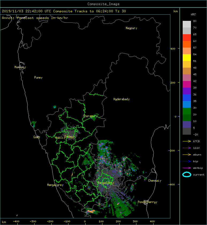
Task: Click the -400 tick on the horizontal axis
Action: pyautogui.click(x=16, y=222)
